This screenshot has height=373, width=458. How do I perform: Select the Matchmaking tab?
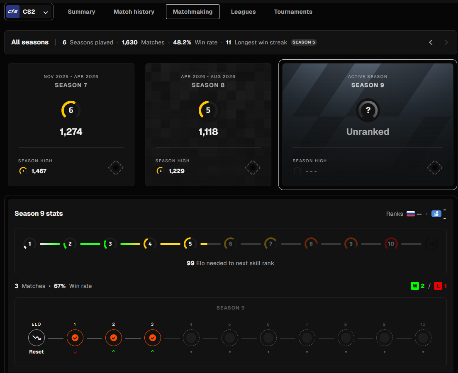click(x=192, y=12)
